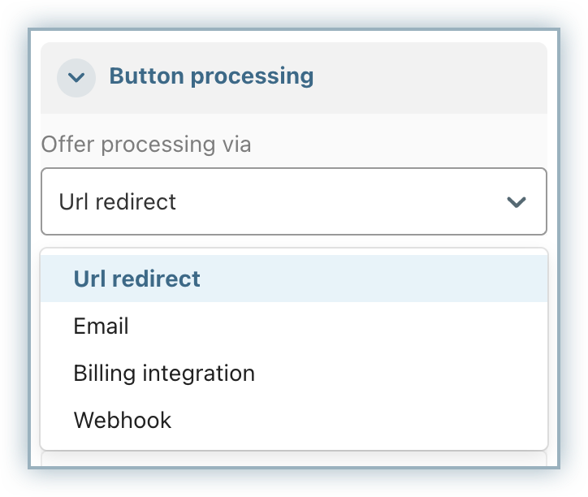Collapse the Button processing section chevron
588x497 pixels.
click(x=76, y=78)
